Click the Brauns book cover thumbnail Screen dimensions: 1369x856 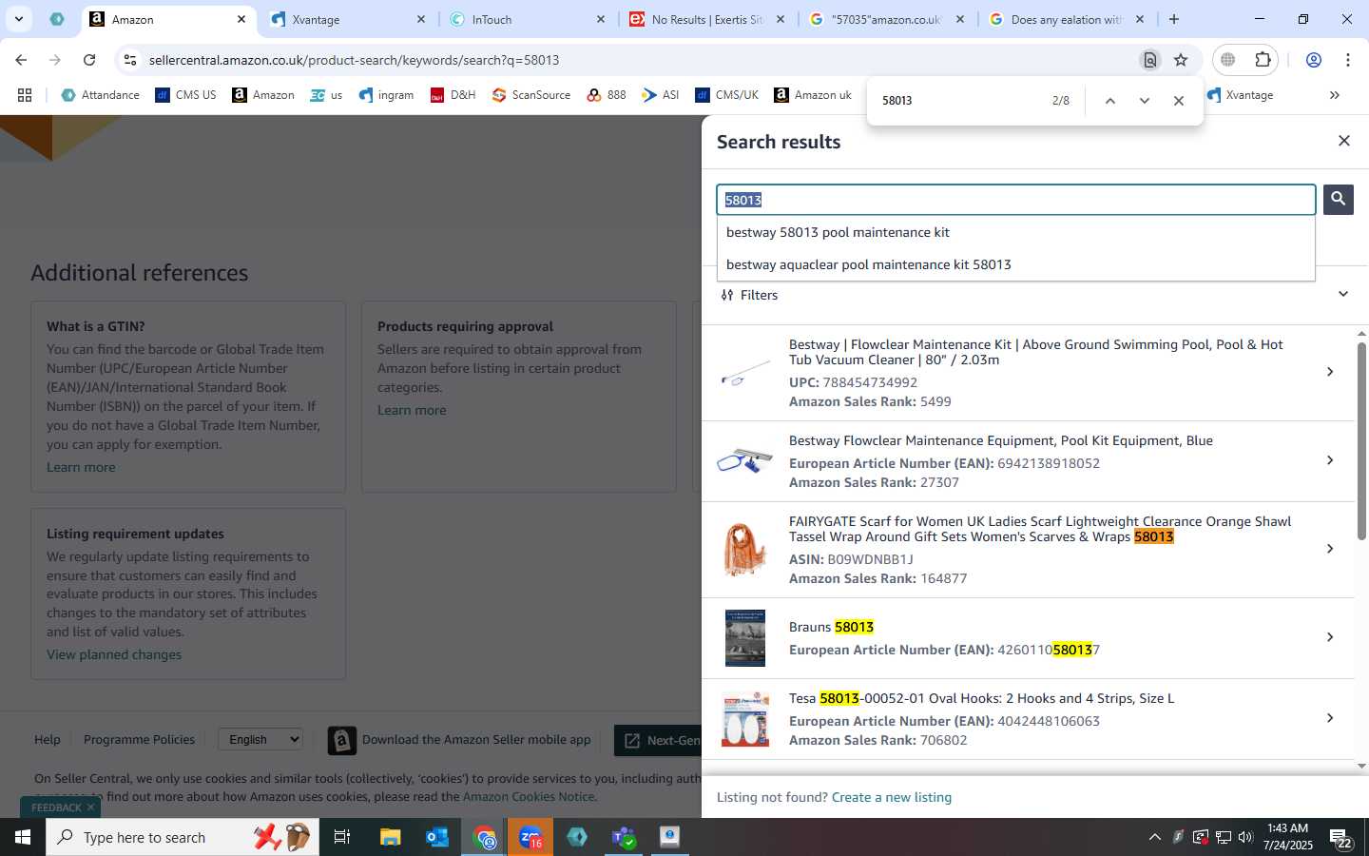coord(744,638)
